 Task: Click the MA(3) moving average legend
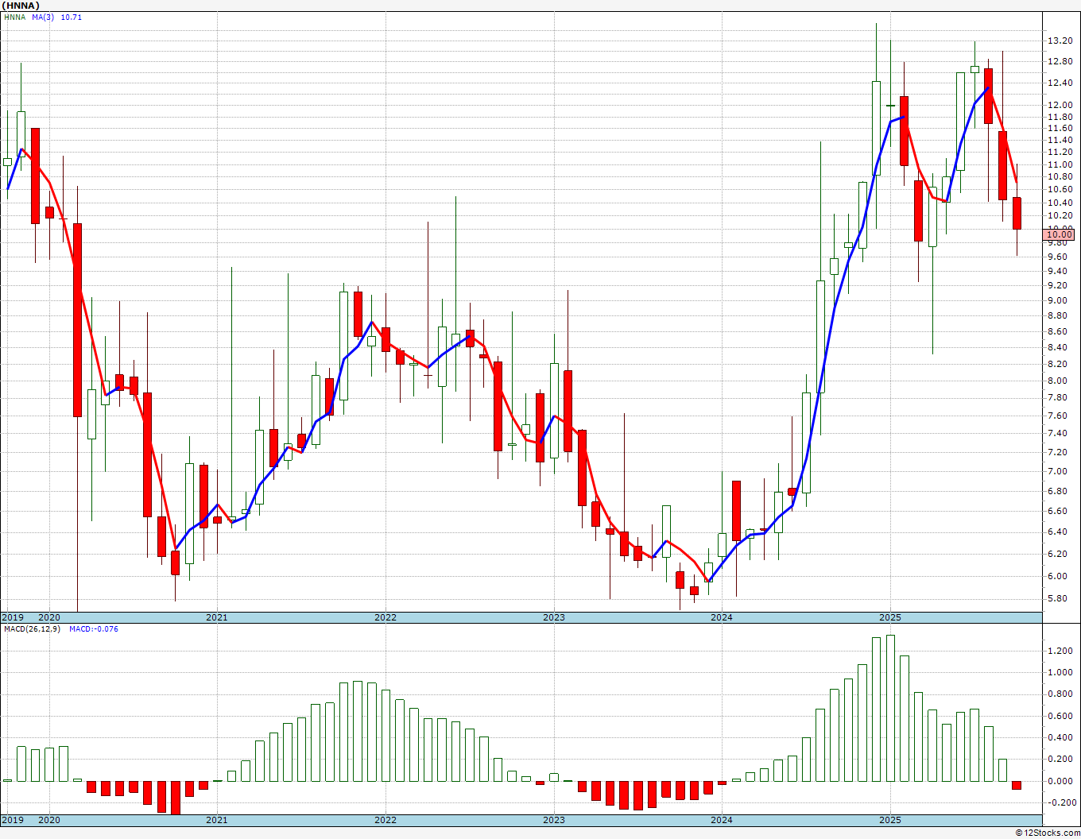coord(44,17)
